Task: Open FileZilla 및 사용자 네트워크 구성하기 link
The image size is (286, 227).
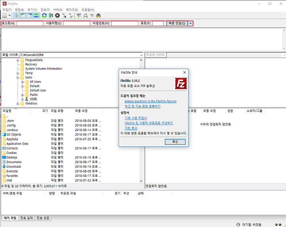Action: [x=149, y=123]
